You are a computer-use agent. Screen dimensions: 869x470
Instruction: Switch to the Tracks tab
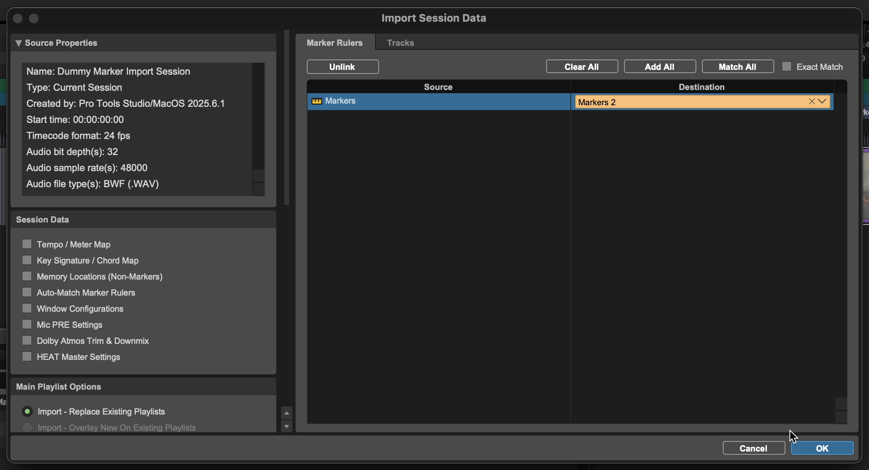point(400,43)
